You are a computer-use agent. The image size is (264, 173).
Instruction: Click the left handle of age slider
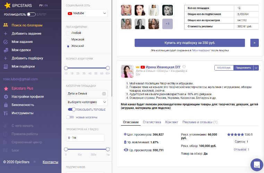(x=66, y=68)
